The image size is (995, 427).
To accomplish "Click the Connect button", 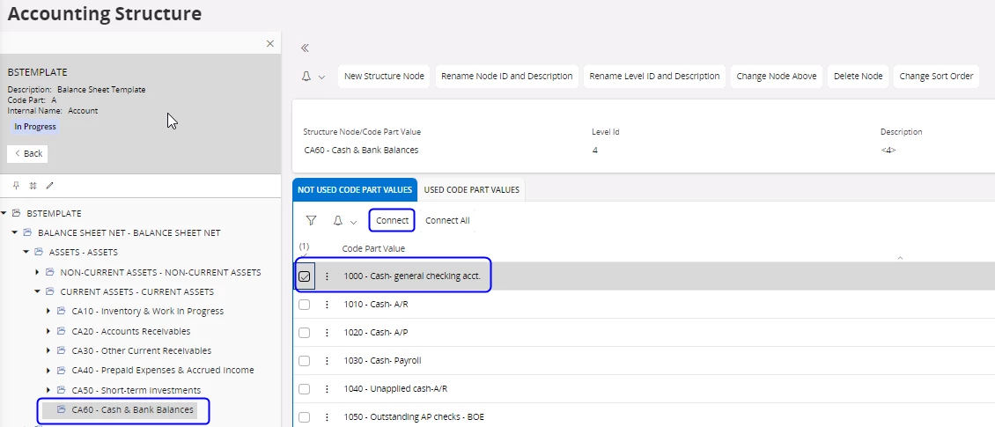I will click(x=392, y=220).
